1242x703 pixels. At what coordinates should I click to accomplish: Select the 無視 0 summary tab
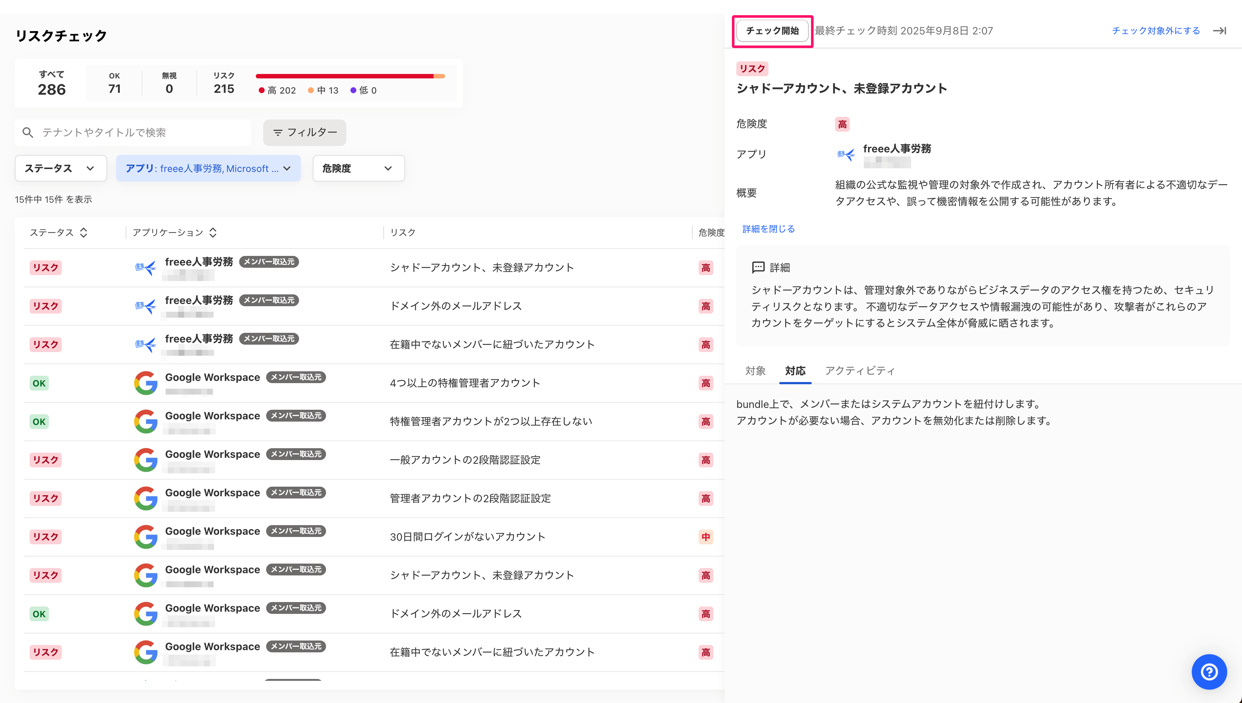tap(169, 83)
